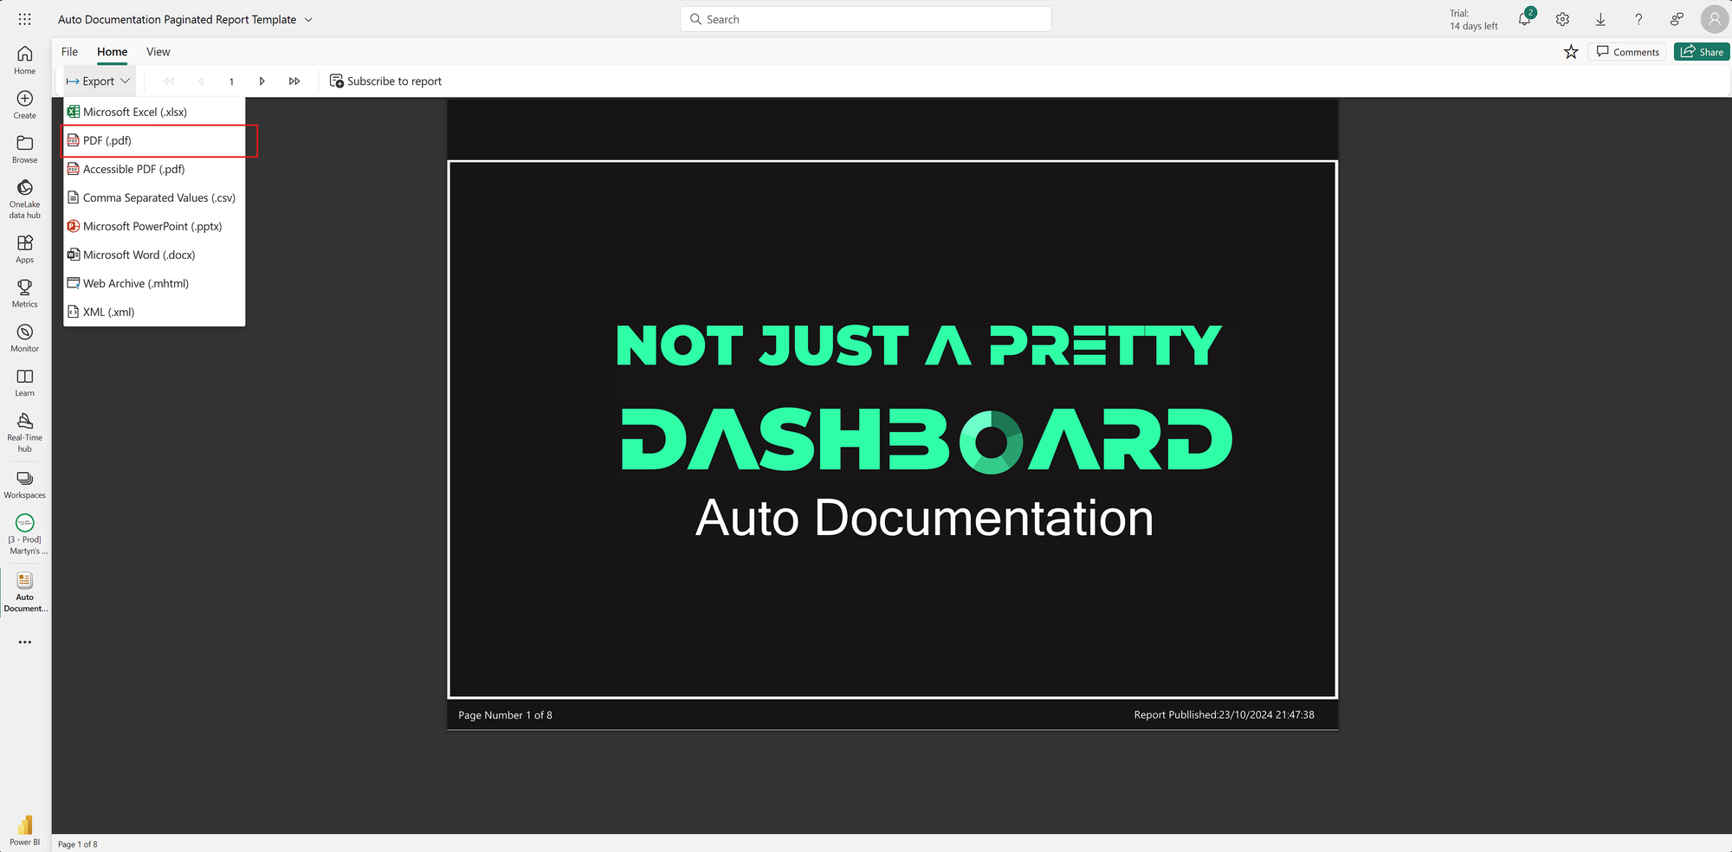
Task: Export as PDF (.pdf)
Action: 154,140
